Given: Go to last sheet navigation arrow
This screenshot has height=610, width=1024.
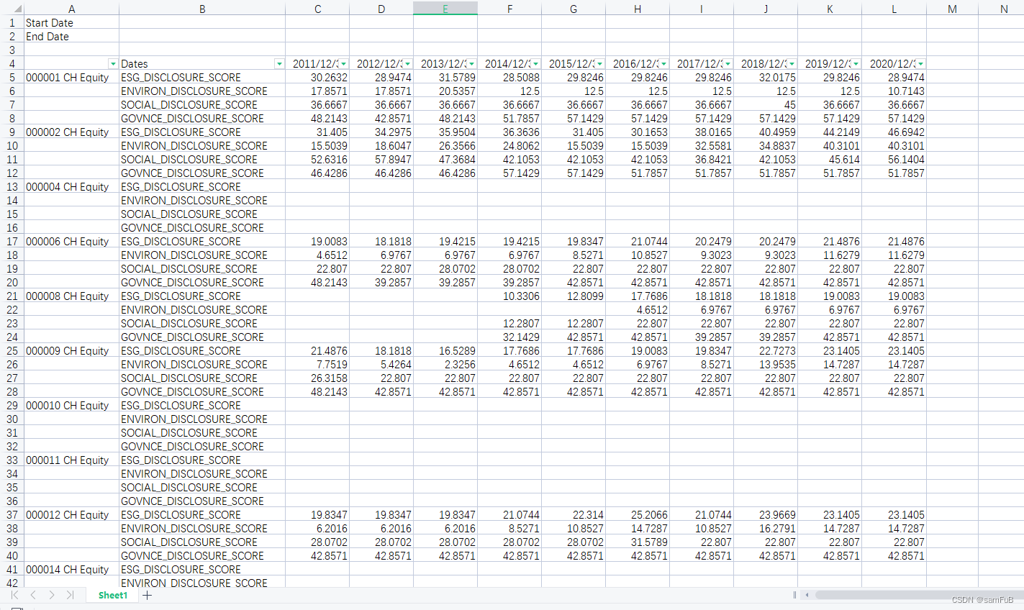Looking at the screenshot, I should coord(70,595).
